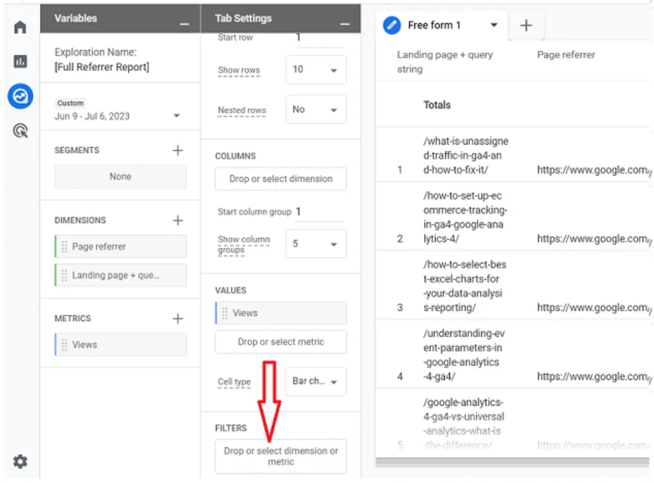
Task: Add a new exploration tab
Action: [526, 25]
